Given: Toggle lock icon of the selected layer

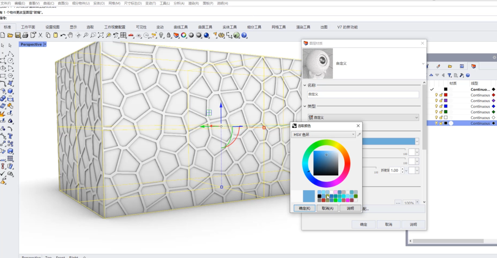Looking at the screenshot, I should point(441,123).
